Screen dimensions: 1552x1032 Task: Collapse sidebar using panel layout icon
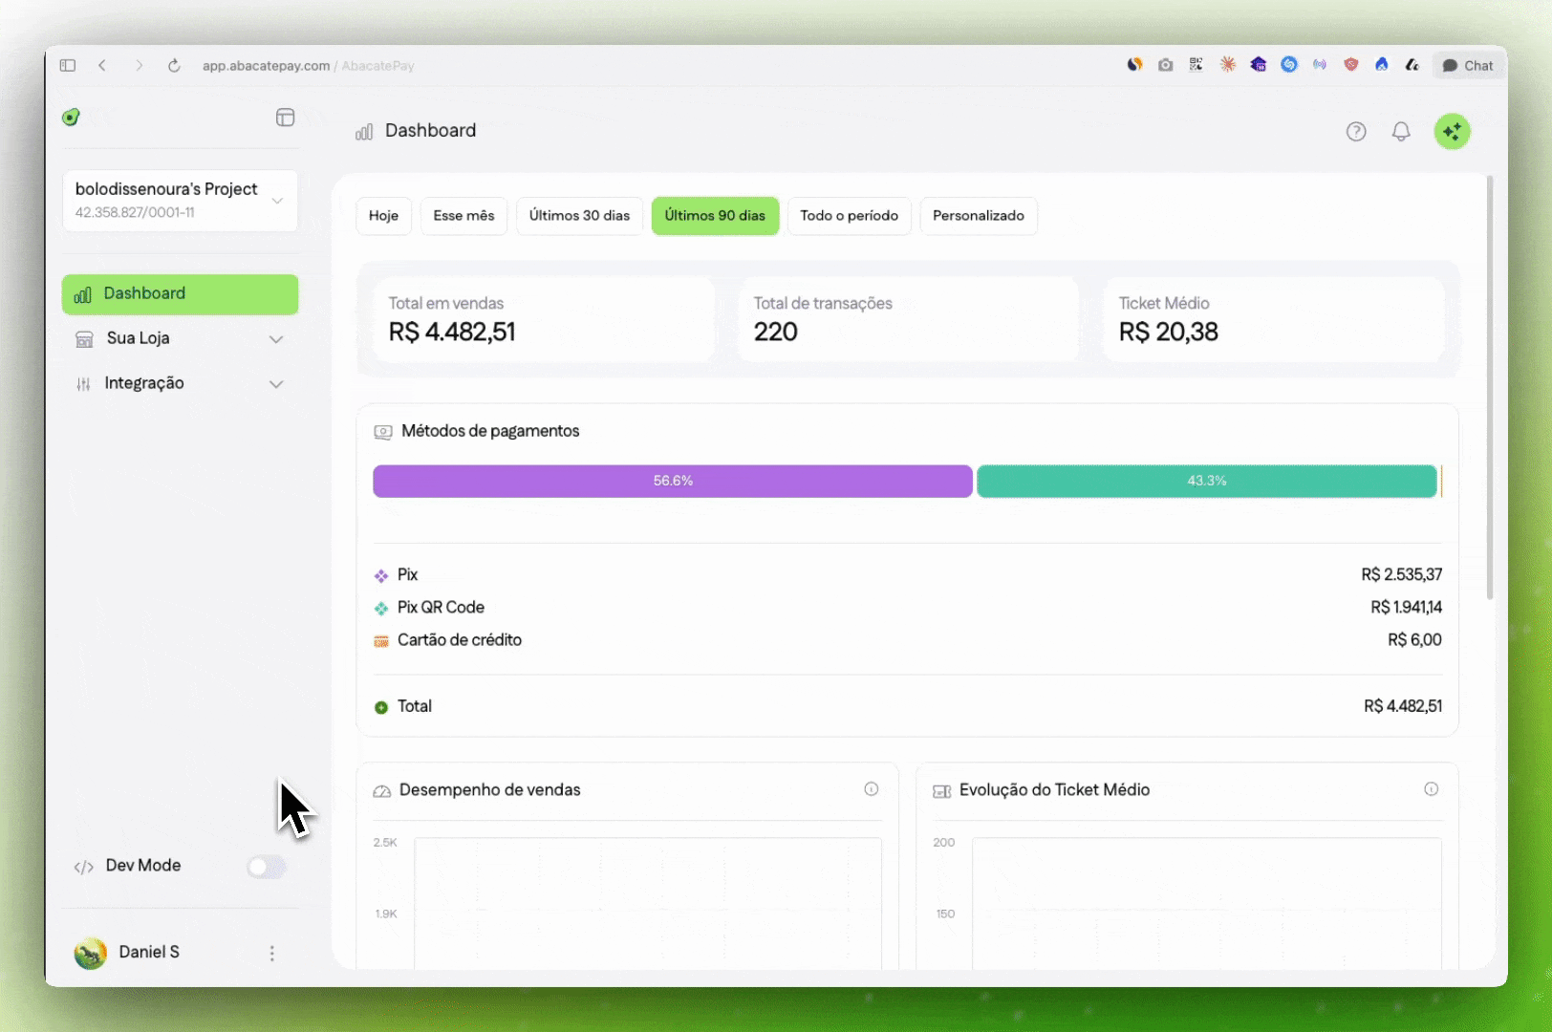click(x=285, y=118)
